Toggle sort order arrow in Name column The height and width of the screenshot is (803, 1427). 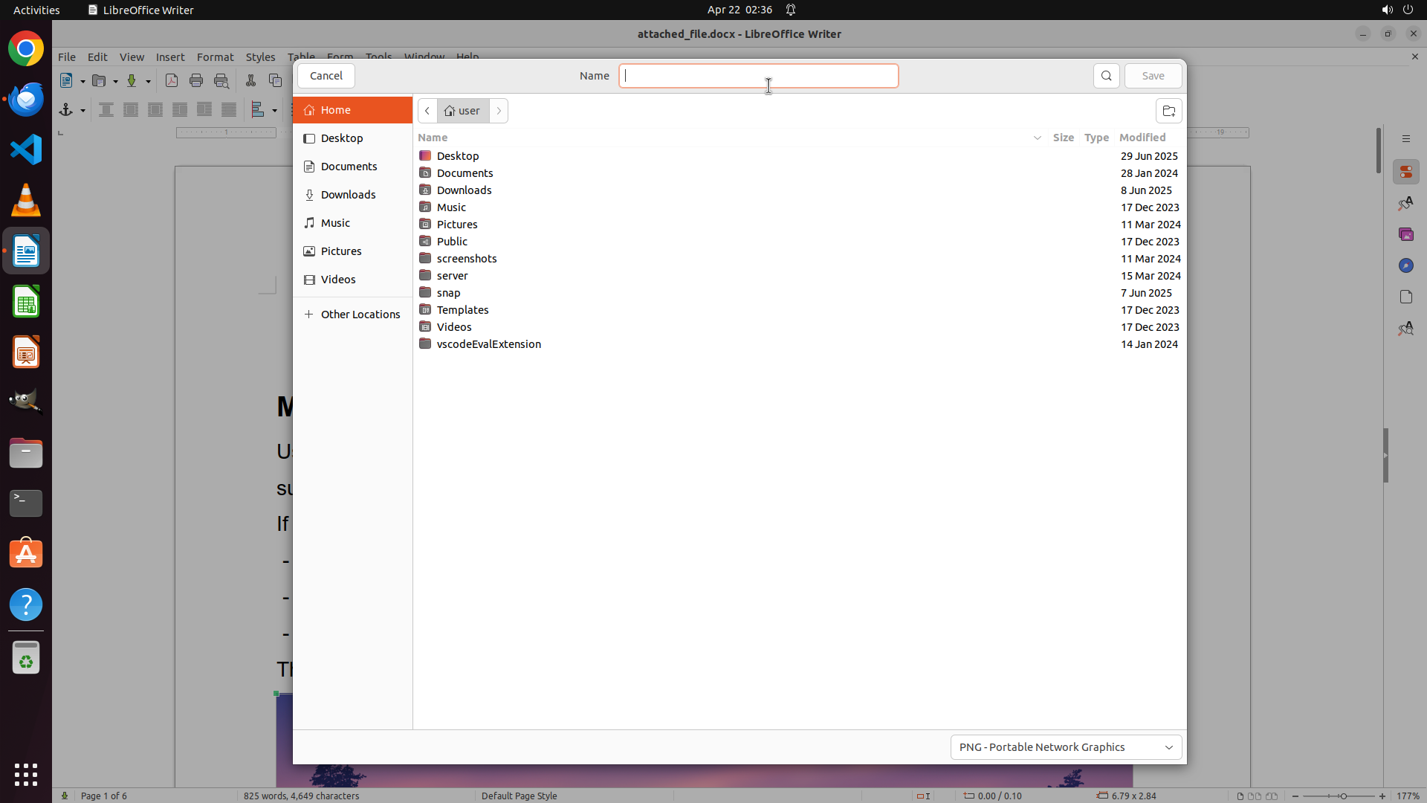point(1037,138)
